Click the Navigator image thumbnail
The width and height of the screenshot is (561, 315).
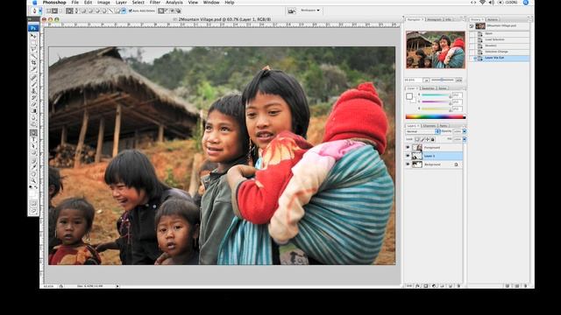click(436, 50)
